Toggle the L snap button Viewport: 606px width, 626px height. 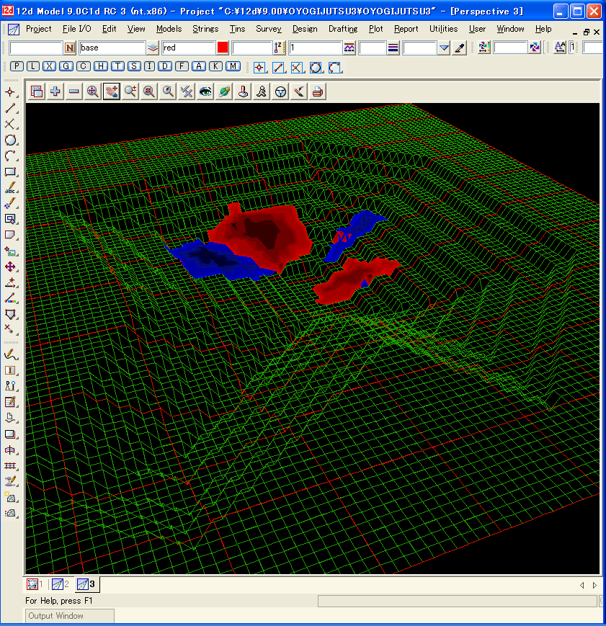tap(33, 66)
